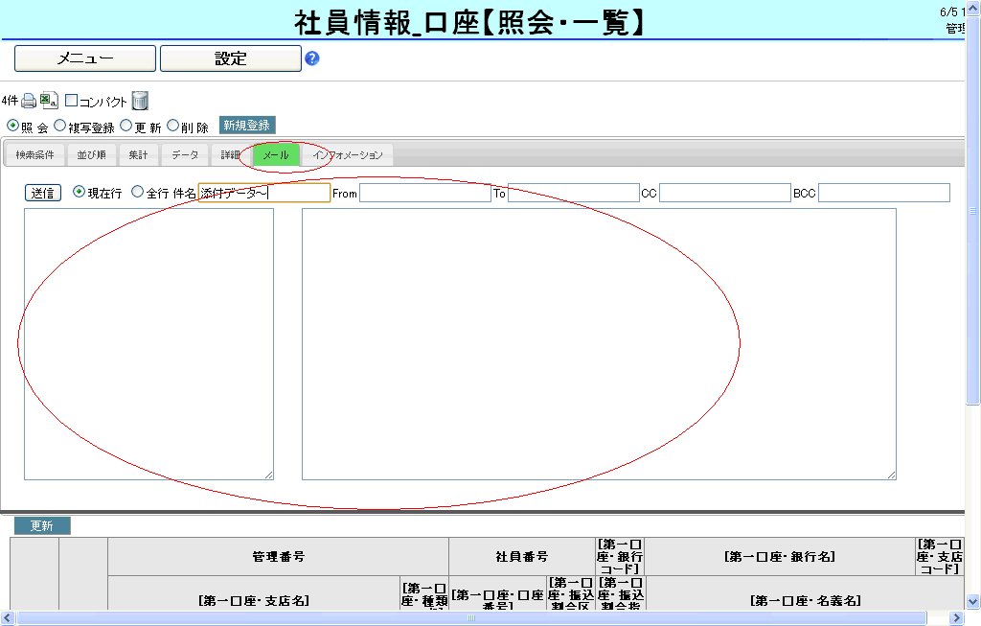Focus the To address input field
This screenshot has width=981, height=626.
(x=573, y=193)
